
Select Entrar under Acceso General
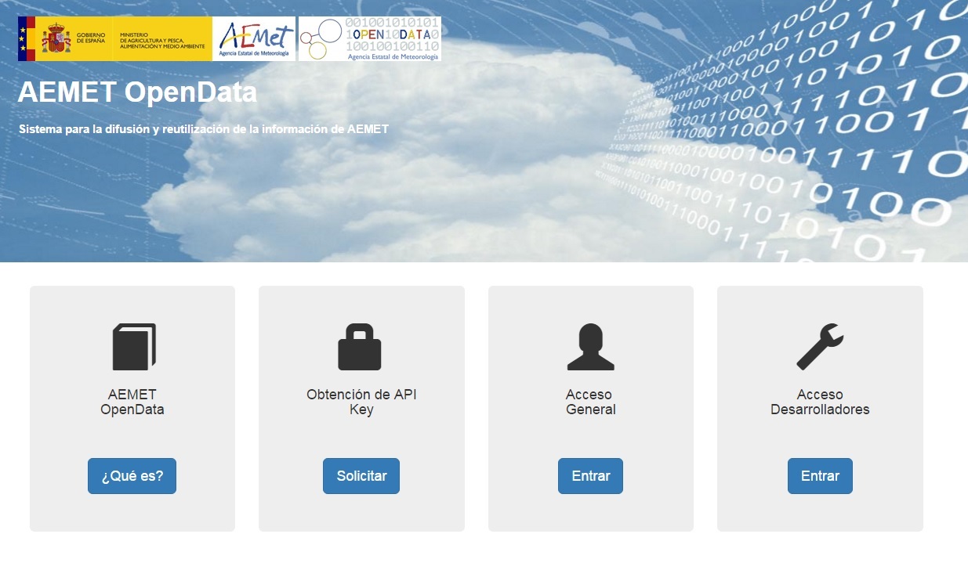pyautogui.click(x=590, y=476)
